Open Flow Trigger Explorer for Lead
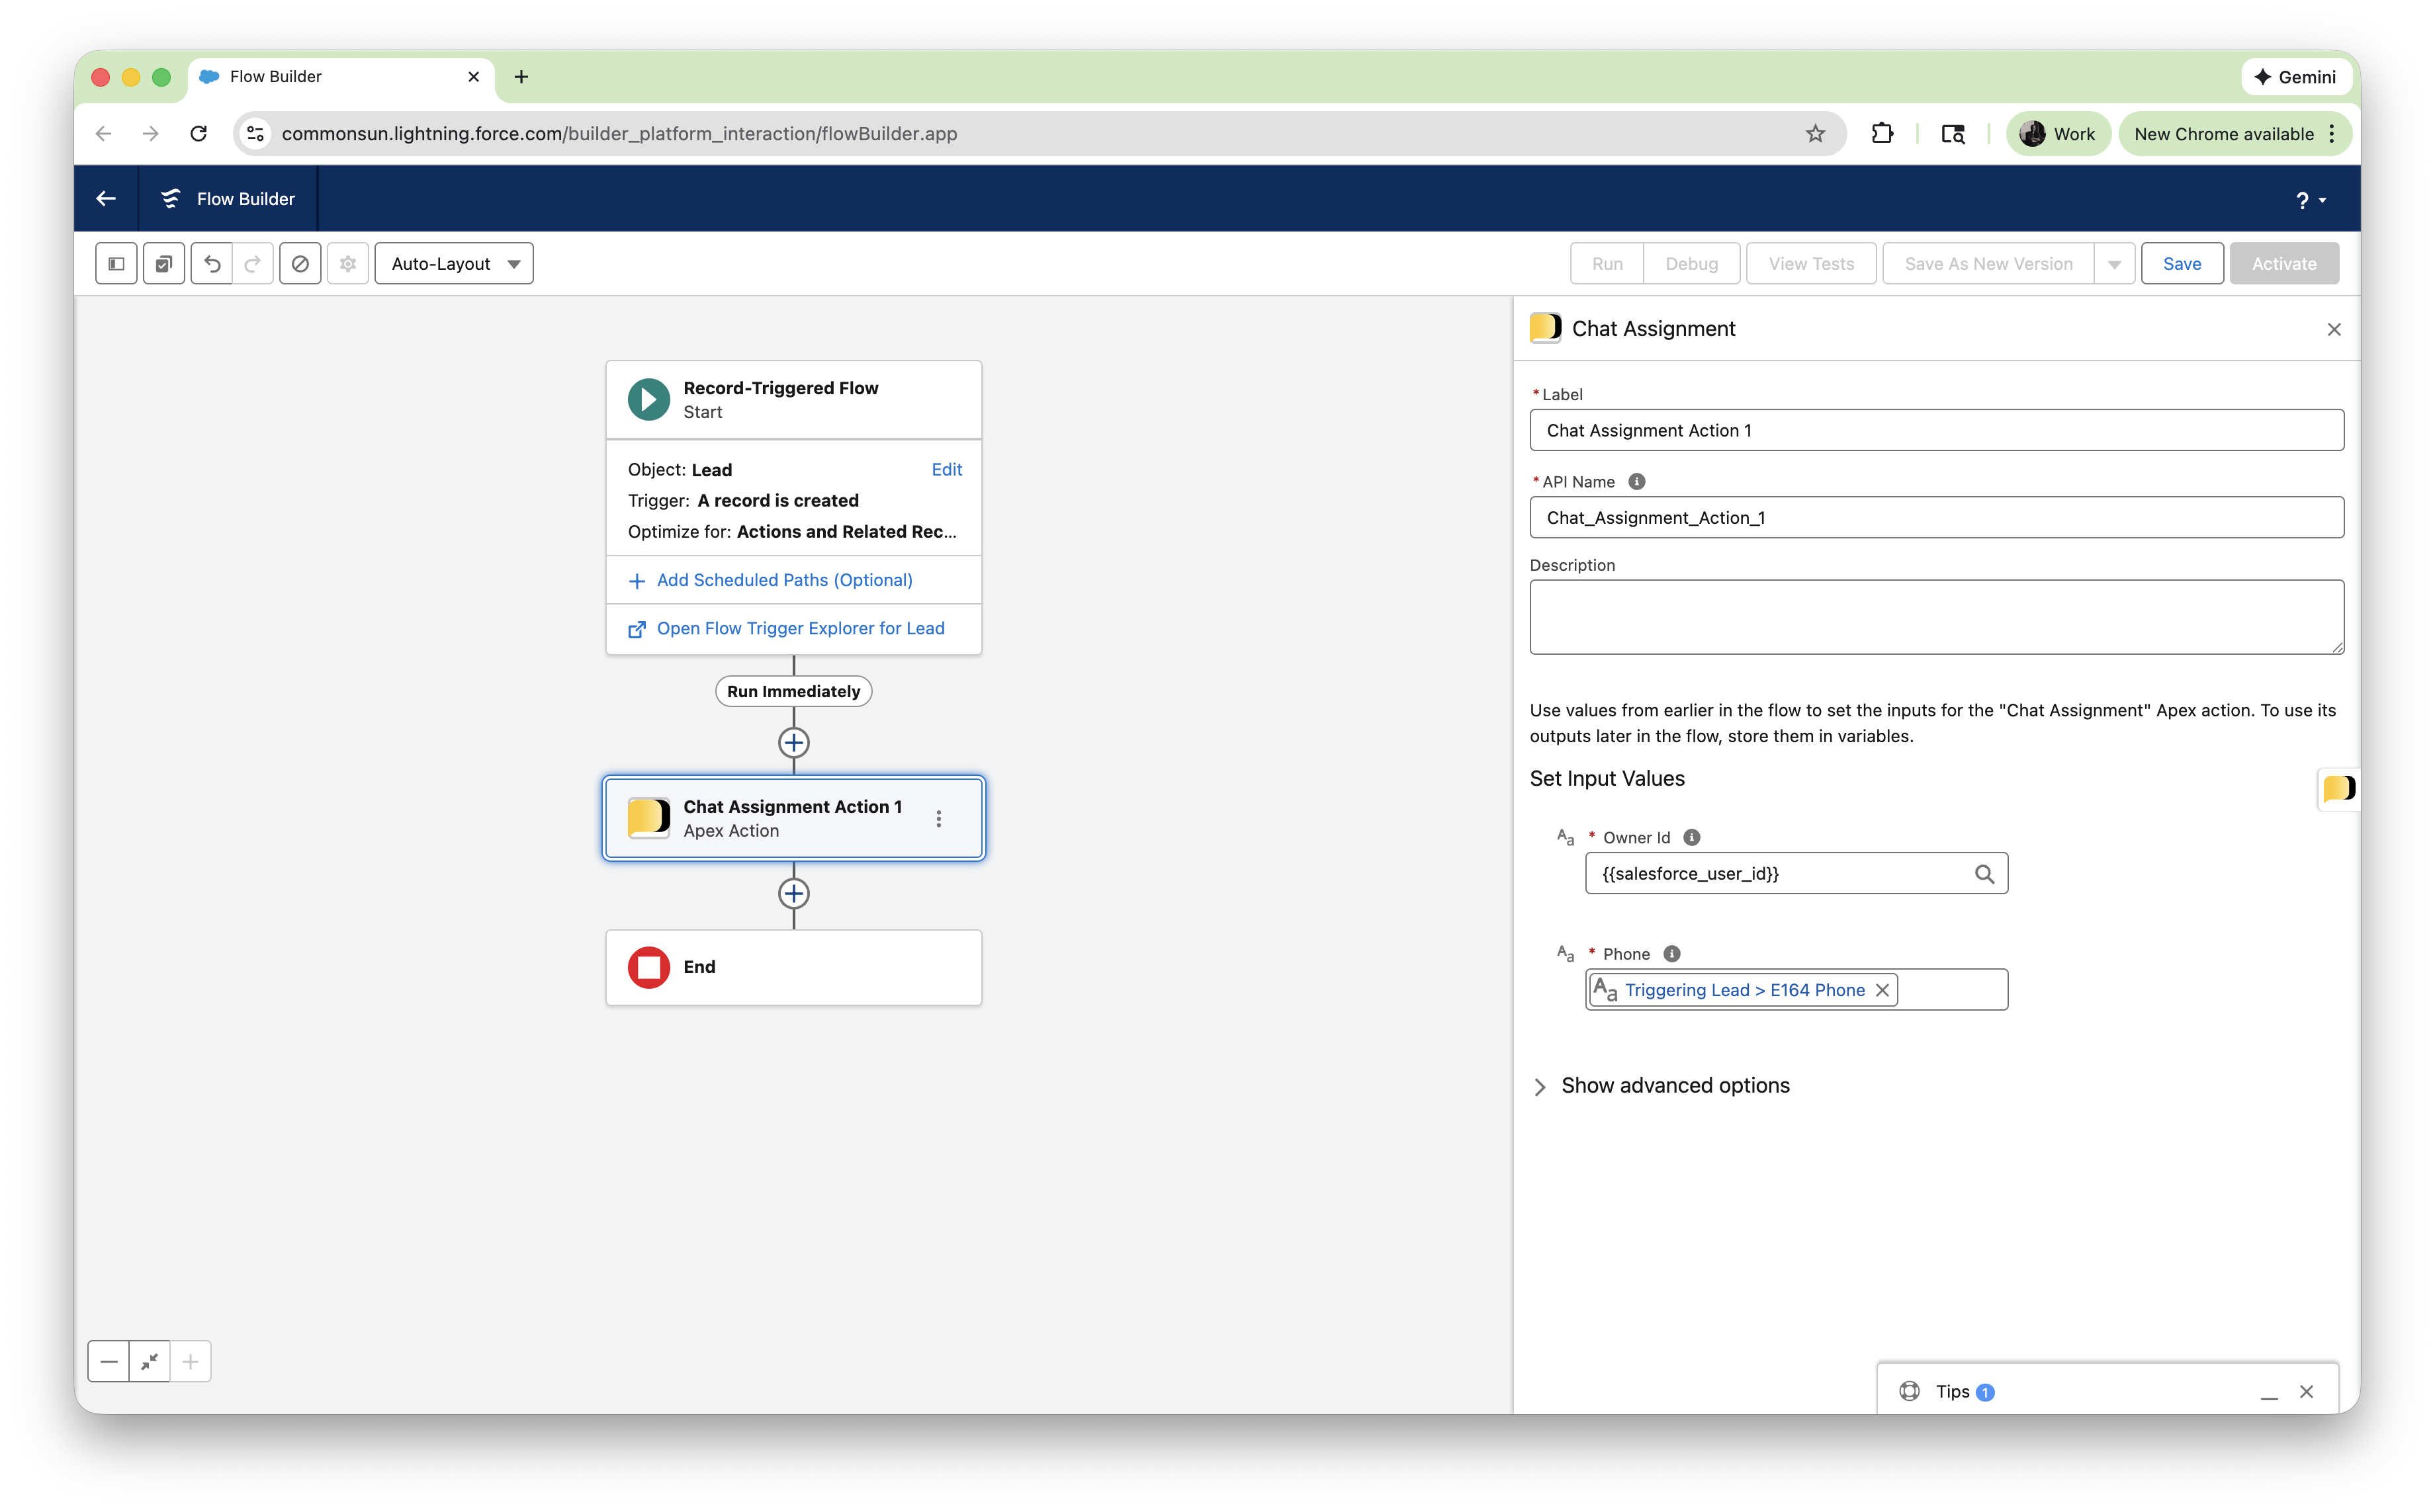 click(799, 628)
